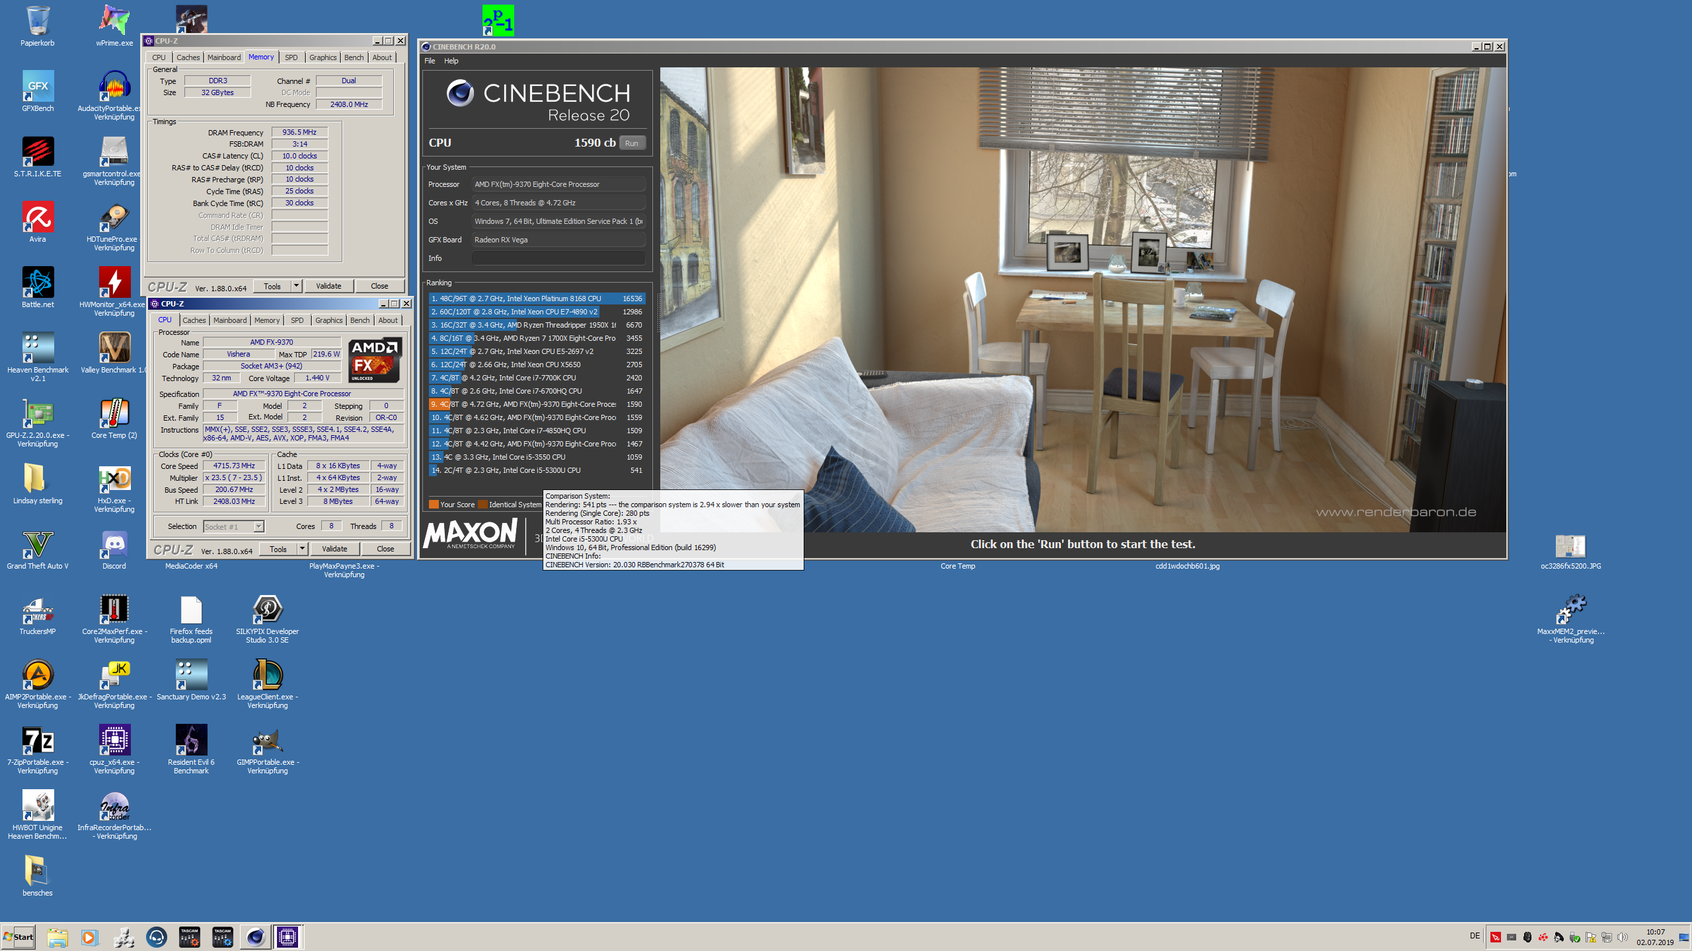Click the Windows Start button
The image size is (1692, 951).
(19, 936)
